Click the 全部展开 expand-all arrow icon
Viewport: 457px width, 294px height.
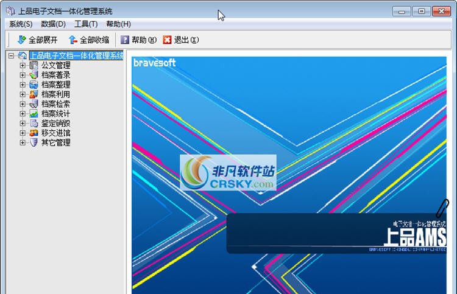pyautogui.click(x=21, y=40)
